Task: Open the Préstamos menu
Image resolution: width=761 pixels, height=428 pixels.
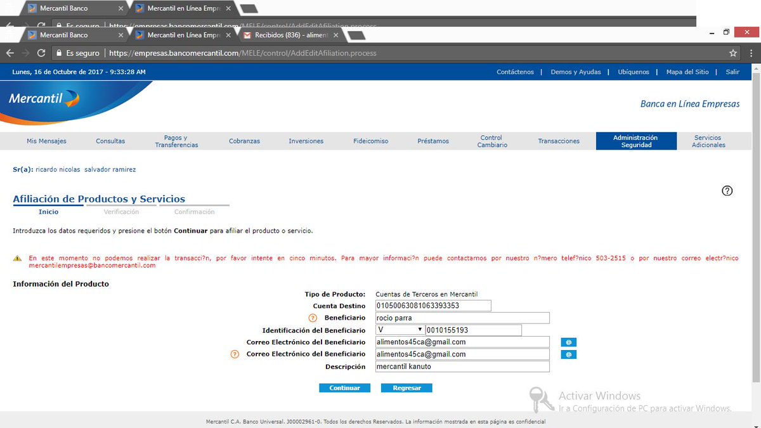Action: click(433, 141)
